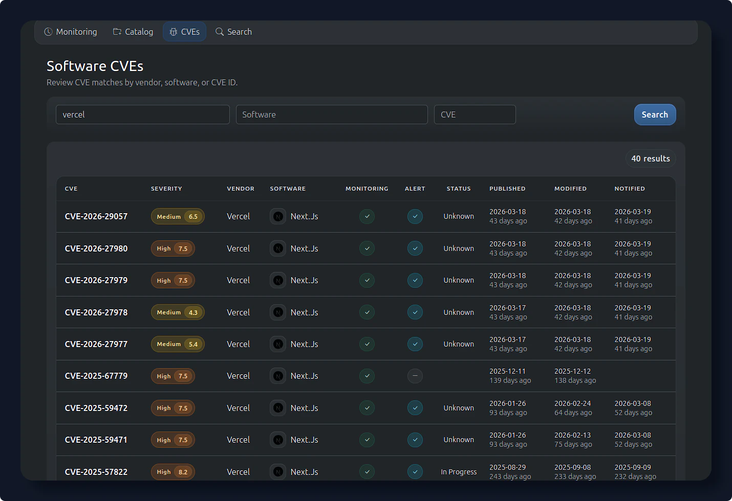Click alert check icon for CVE-2026-27979
The width and height of the screenshot is (732, 501).
(415, 280)
